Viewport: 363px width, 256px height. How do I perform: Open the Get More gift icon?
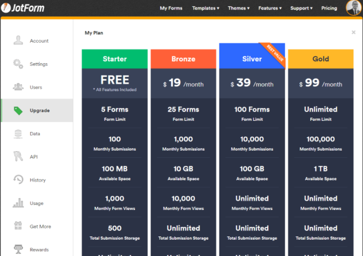[x=18, y=226]
